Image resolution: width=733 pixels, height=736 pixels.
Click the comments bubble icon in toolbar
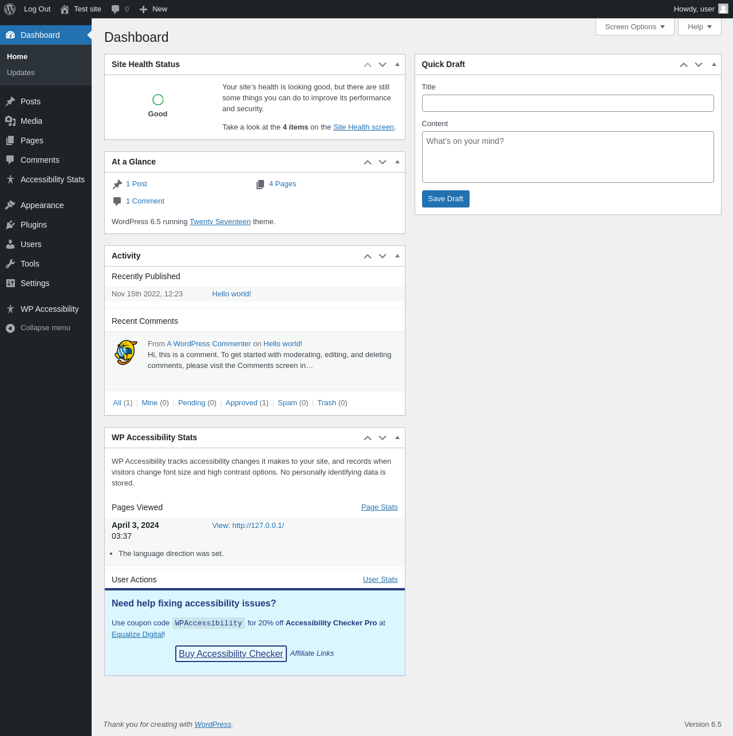click(115, 9)
